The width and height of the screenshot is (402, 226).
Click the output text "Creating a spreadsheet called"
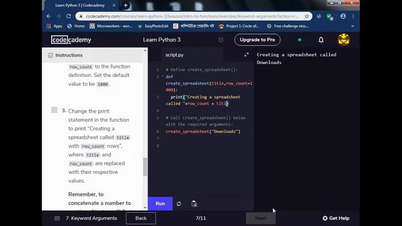[296, 55]
